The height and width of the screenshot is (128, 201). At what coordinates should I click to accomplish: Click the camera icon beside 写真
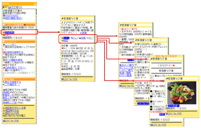(80, 38)
